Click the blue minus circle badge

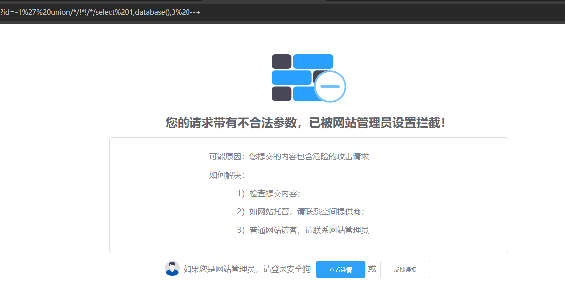[330, 86]
